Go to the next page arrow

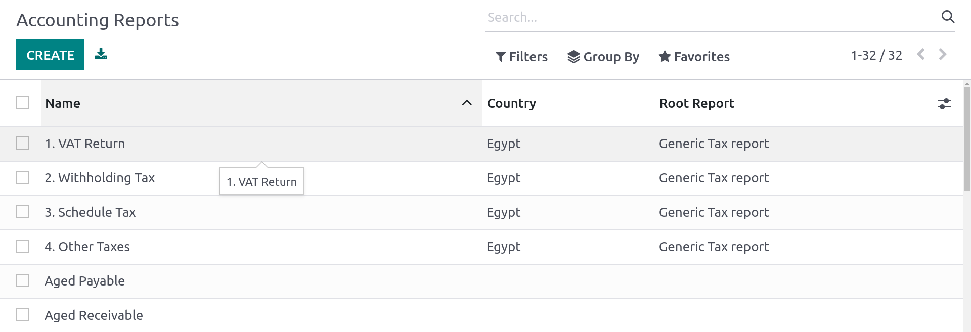[943, 55]
